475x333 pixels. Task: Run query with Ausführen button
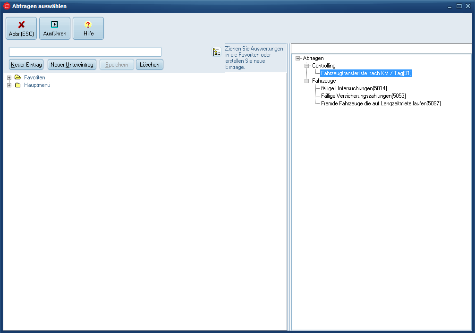[x=55, y=28]
